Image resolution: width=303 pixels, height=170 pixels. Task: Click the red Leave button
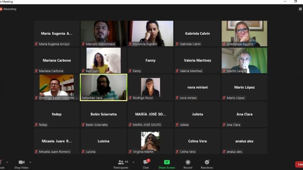(299, 164)
